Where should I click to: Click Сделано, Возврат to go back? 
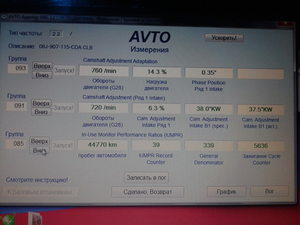147,192
